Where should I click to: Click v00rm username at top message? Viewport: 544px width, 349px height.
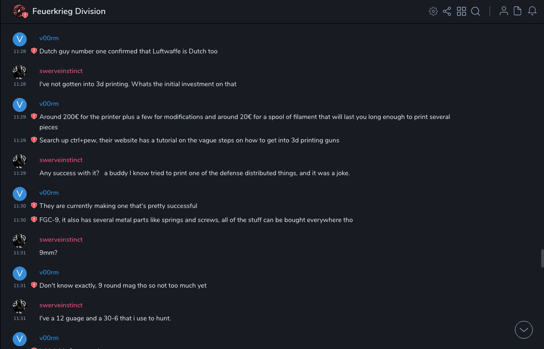pyautogui.click(x=49, y=38)
